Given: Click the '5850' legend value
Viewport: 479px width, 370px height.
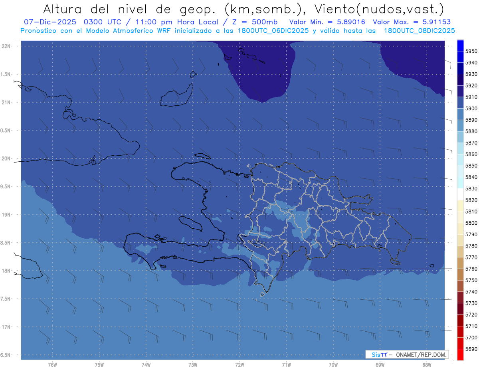Looking at the screenshot, I should point(471,166).
